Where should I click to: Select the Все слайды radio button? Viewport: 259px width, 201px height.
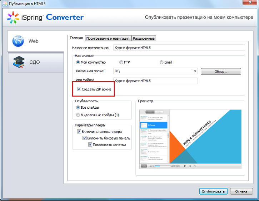click(x=78, y=108)
